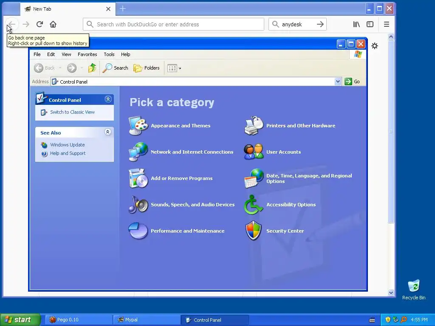The width and height of the screenshot is (435, 326).
Task: Click Mypal page scrollbar up arrow
Action: pos(391,37)
